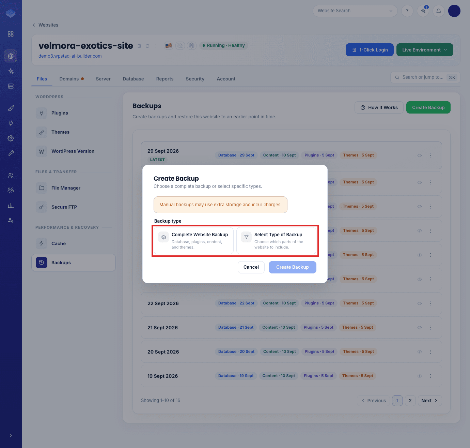Click the cloud-off icon in site header
This screenshot has height=448, width=470.
180,45
